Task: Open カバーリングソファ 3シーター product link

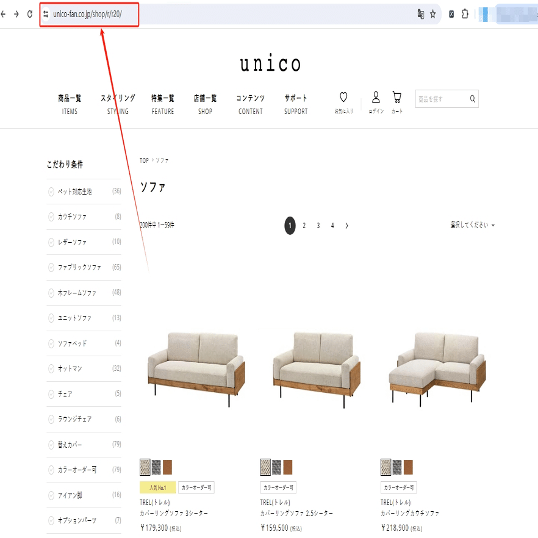Action: [x=174, y=514]
